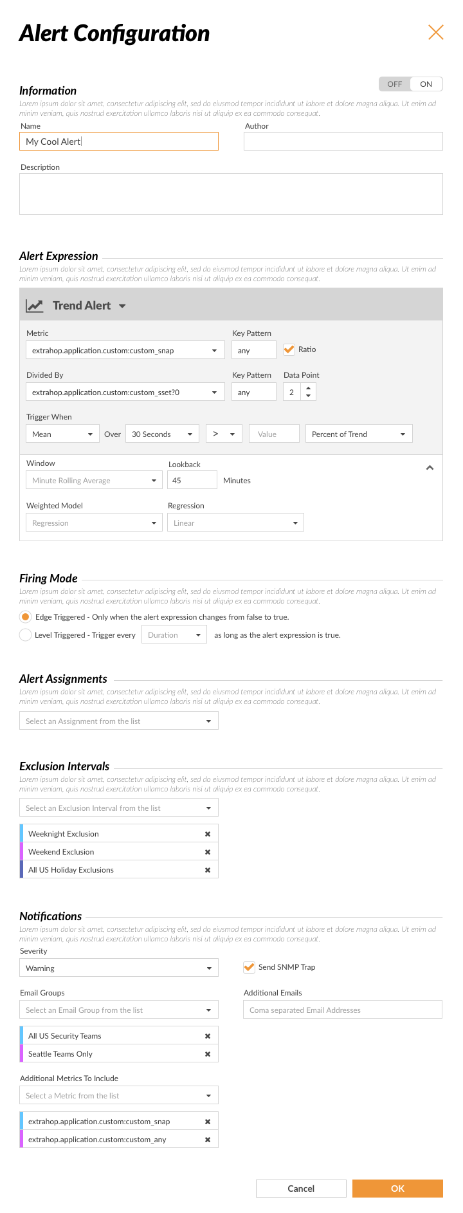Remove the Weeknight Exclusion entry

tap(208, 834)
